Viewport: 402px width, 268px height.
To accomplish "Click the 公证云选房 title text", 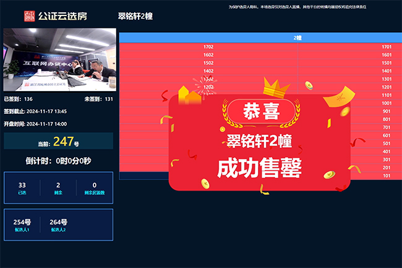I will [x=62, y=16].
